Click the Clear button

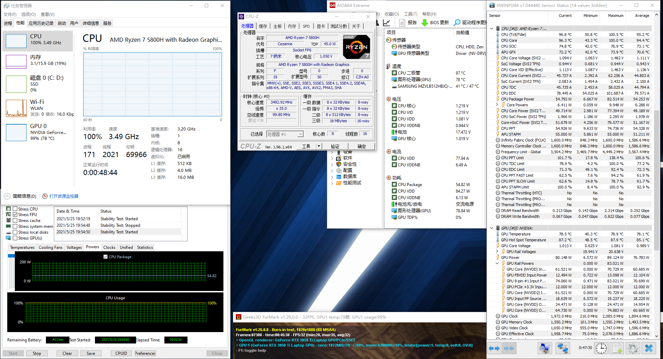pyautogui.click(x=67, y=353)
